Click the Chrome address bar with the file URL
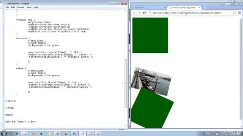243x136 pixels. point(192,13)
